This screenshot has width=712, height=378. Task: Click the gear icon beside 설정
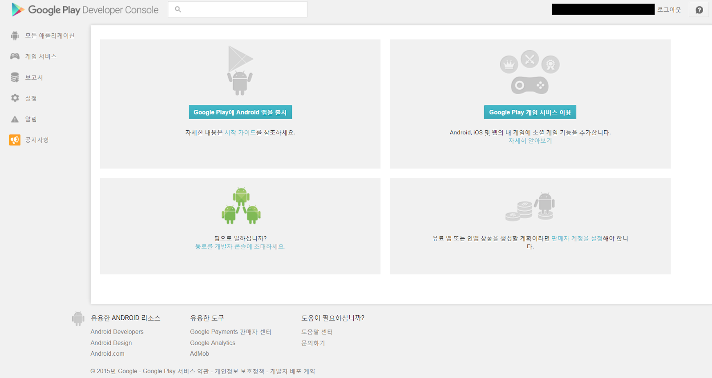[15, 98]
